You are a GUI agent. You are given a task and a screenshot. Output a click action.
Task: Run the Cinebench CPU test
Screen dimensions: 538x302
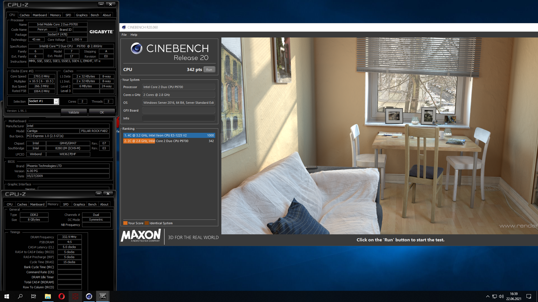(x=209, y=70)
